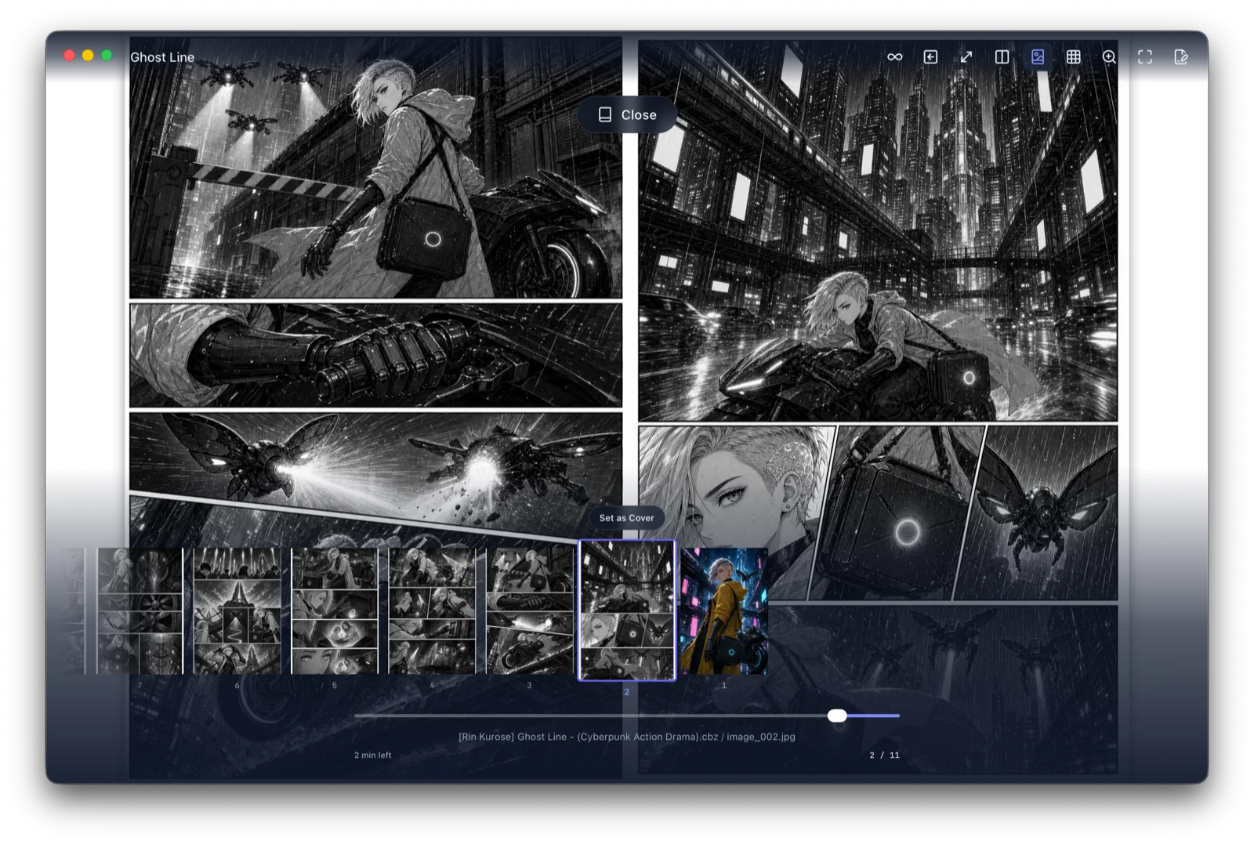This screenshot has height=844, width=1254.
Task: Enter fullscreen via the corner-brackets icon
Action: tap(1145, 57)
